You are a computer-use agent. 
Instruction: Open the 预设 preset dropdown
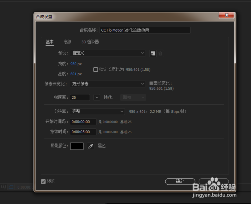pos(108,53)
